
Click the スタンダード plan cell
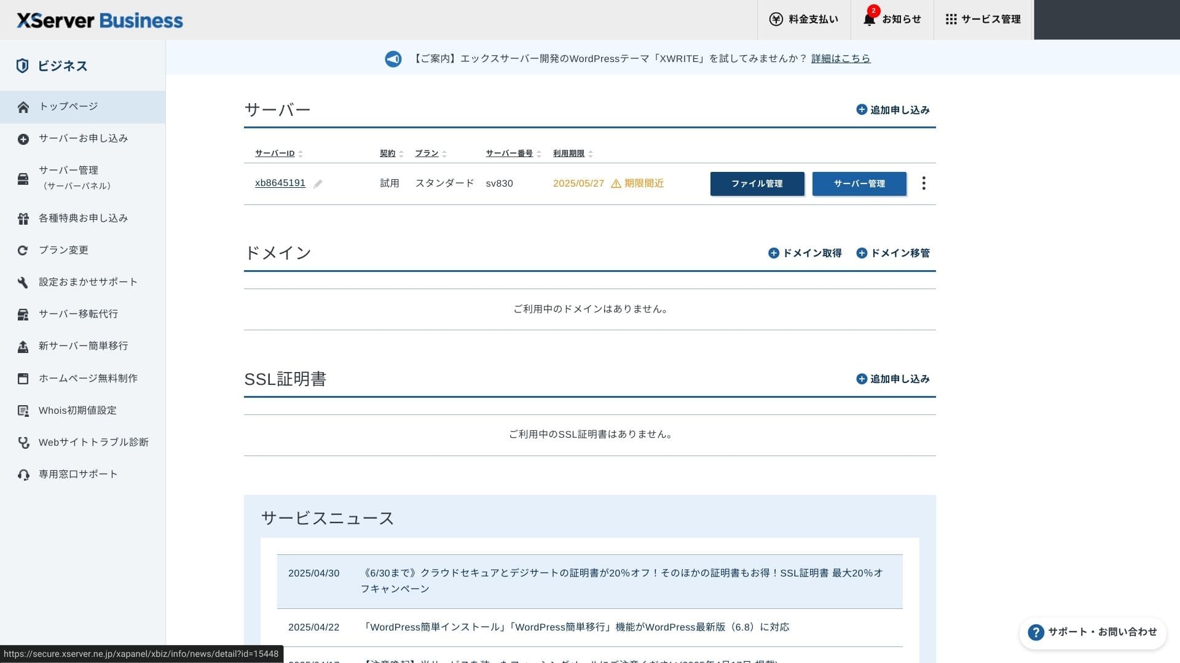(x=444, y=184)
